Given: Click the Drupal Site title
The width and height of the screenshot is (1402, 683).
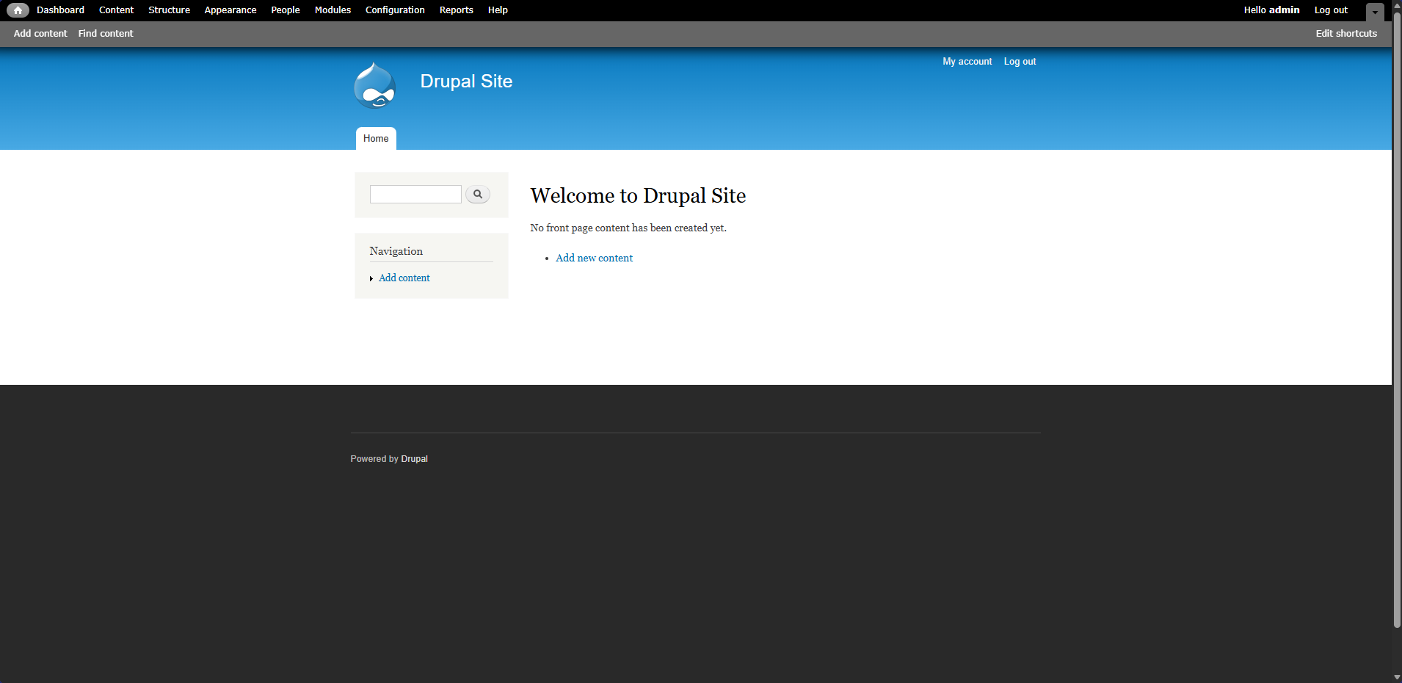Looking at the screenshot, I should click(466, 82).
